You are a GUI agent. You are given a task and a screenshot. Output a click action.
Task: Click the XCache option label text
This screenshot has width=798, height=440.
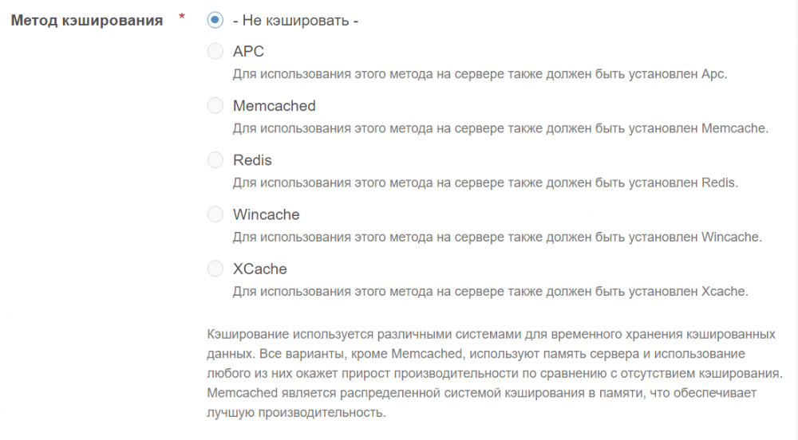coord(259,269)
